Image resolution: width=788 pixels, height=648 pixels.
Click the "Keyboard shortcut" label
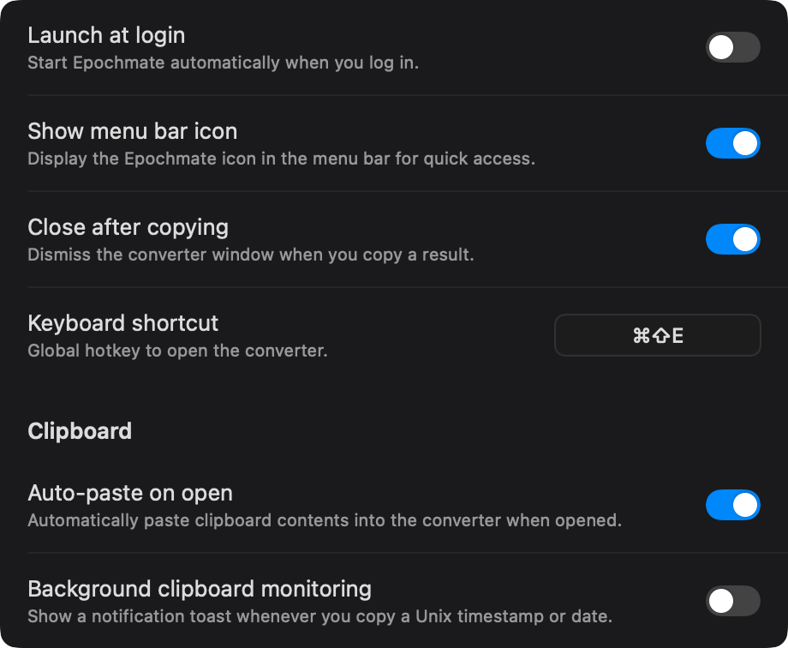[122, 323]
